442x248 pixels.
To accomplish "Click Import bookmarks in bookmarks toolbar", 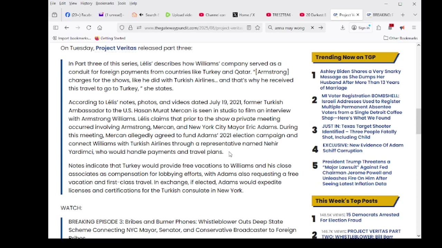I will click(72, 38).
